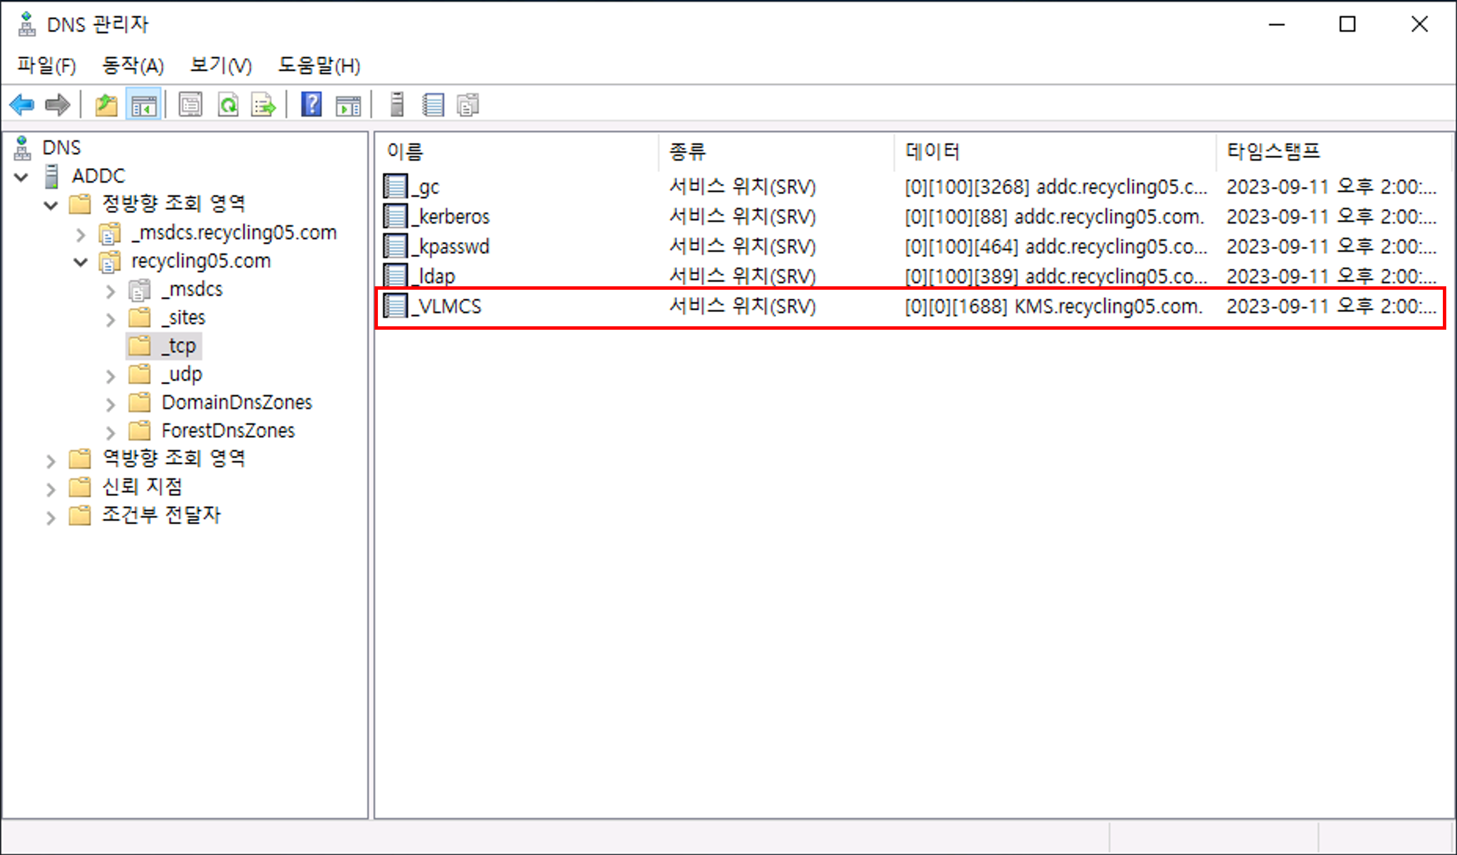Click the blue Back arrow toolbar icon

(22, 105)
